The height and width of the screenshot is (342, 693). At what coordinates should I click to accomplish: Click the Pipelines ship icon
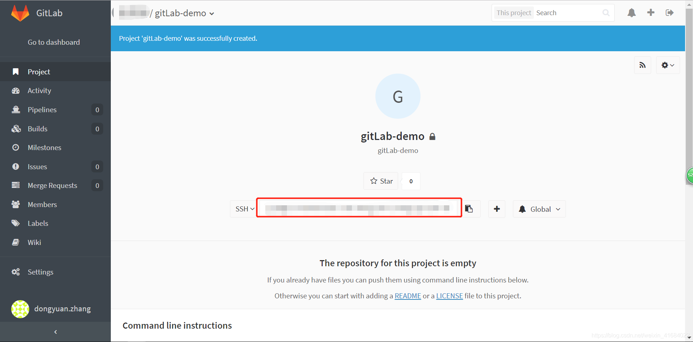[16, 110]
